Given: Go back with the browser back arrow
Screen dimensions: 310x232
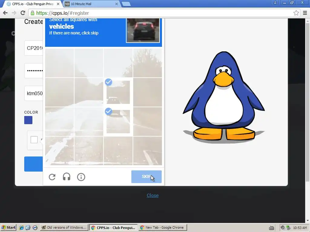Looking at the screenshot, I should click(x=5, y=13).
